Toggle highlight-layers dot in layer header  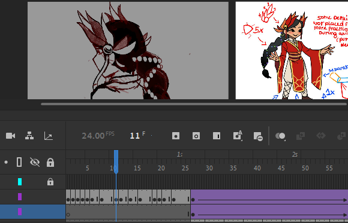(x=6, y=163)
